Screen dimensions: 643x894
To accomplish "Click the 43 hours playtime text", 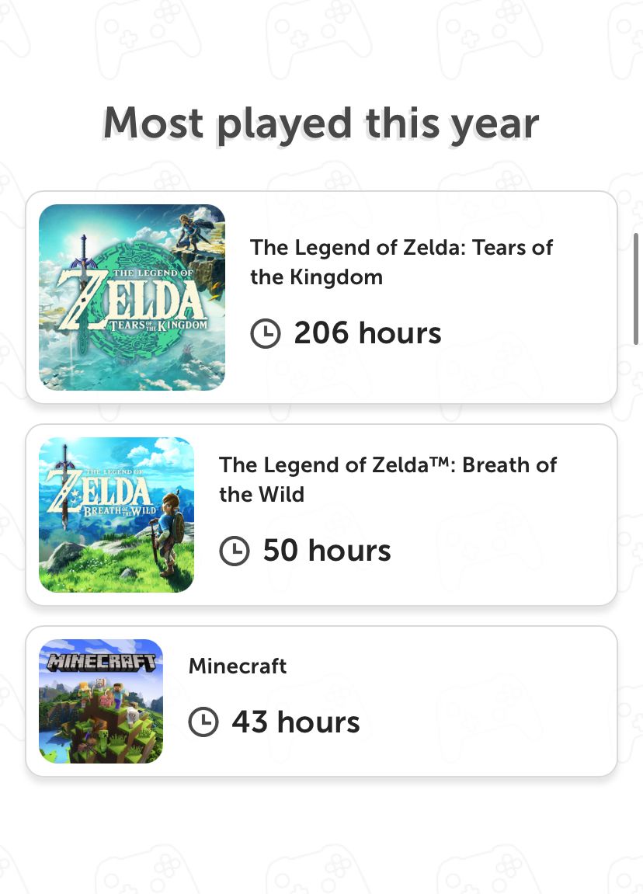I will point(296,722).
